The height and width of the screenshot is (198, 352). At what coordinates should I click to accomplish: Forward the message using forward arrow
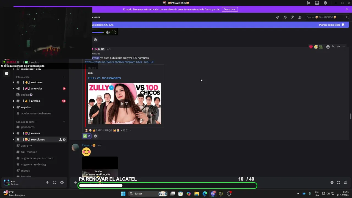(338, 47)
